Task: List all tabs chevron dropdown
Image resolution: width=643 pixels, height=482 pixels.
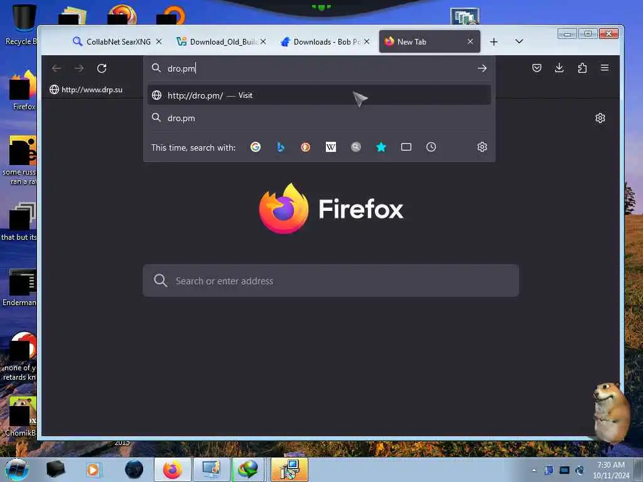Action: tap(519, 41)
